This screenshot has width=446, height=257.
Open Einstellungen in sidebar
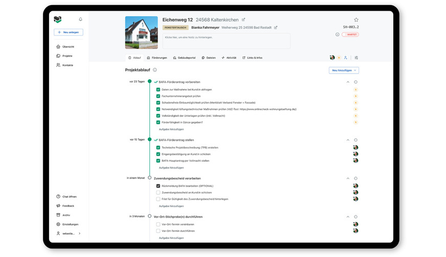tap(68, 224)
